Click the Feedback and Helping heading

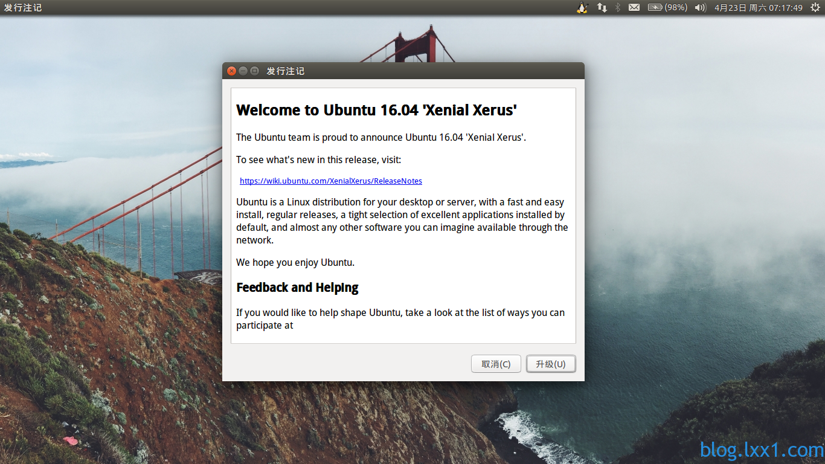click(x=297, y=288)
